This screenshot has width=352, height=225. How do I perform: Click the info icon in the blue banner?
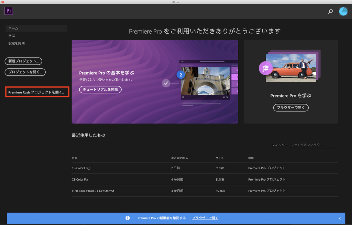128,218
